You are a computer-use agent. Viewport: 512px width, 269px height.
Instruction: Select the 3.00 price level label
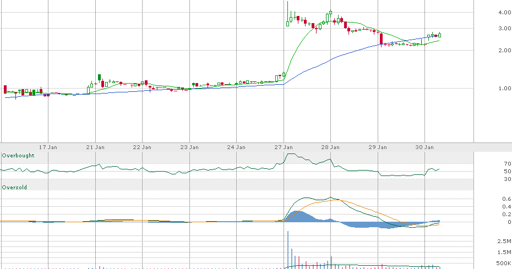point(505,29)
